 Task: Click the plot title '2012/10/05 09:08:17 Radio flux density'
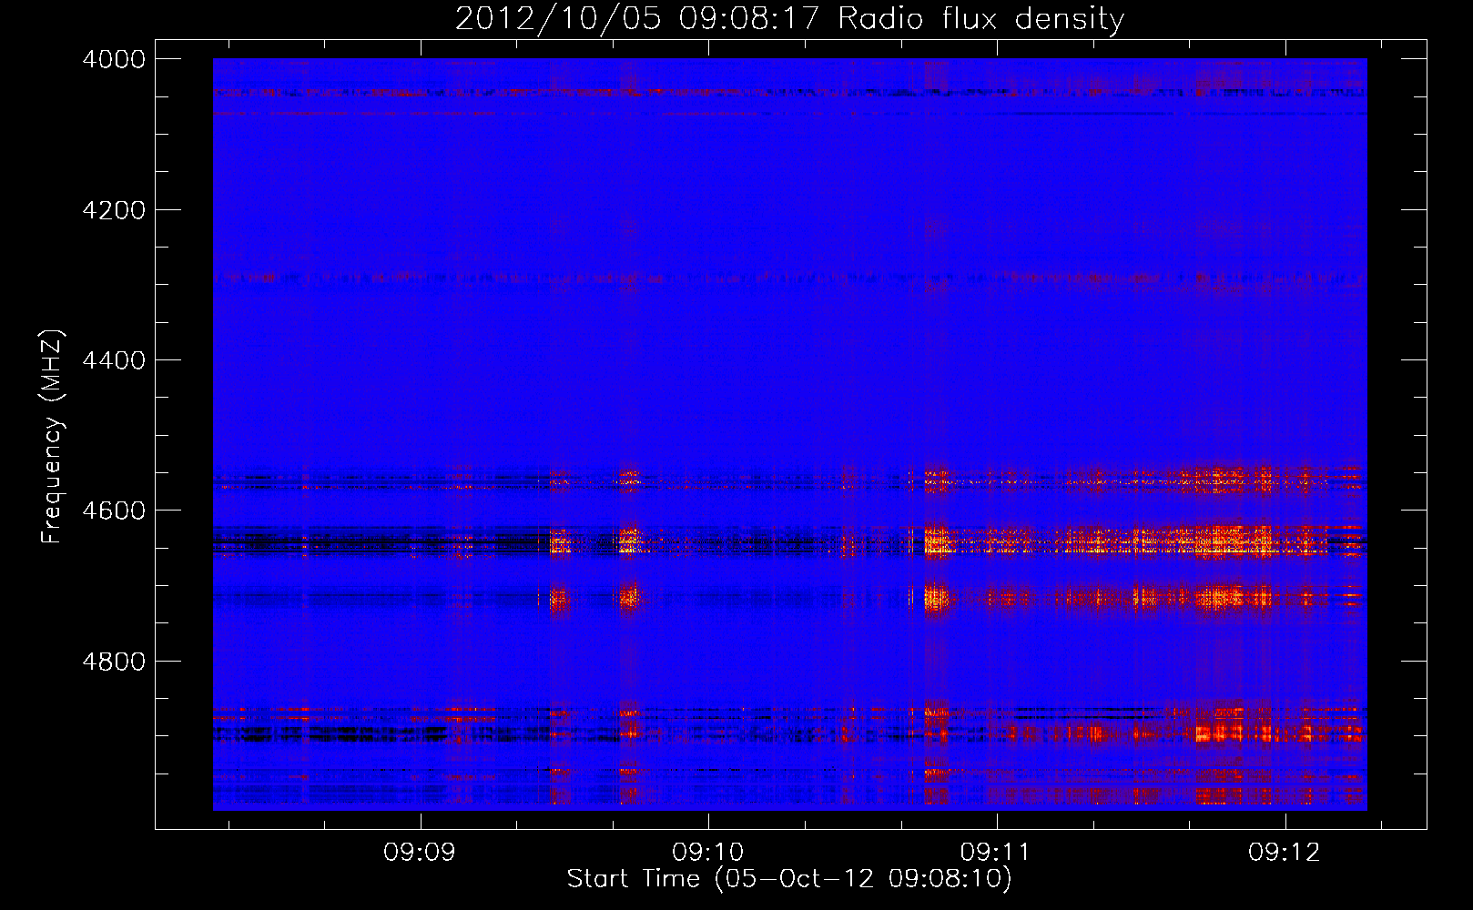[789, 18]
